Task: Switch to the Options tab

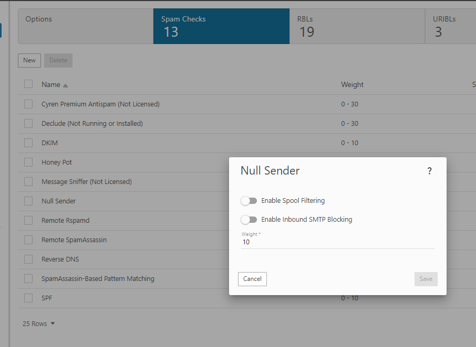Action: (86, 26)
